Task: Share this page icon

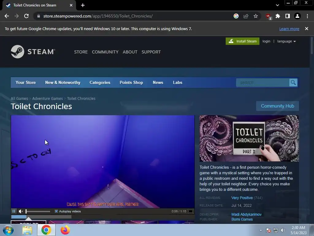Action: pos(246,16)
